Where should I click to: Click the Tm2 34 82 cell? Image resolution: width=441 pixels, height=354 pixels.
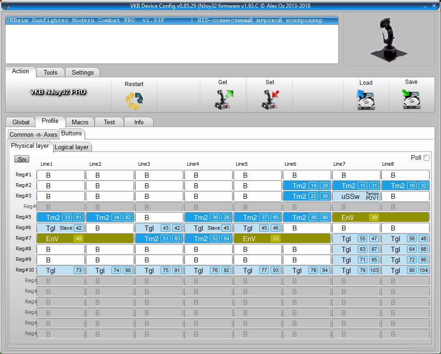coord(110,217)
